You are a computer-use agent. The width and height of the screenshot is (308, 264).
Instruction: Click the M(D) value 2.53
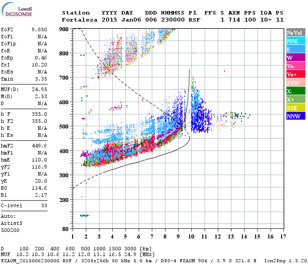pos(41,97)
